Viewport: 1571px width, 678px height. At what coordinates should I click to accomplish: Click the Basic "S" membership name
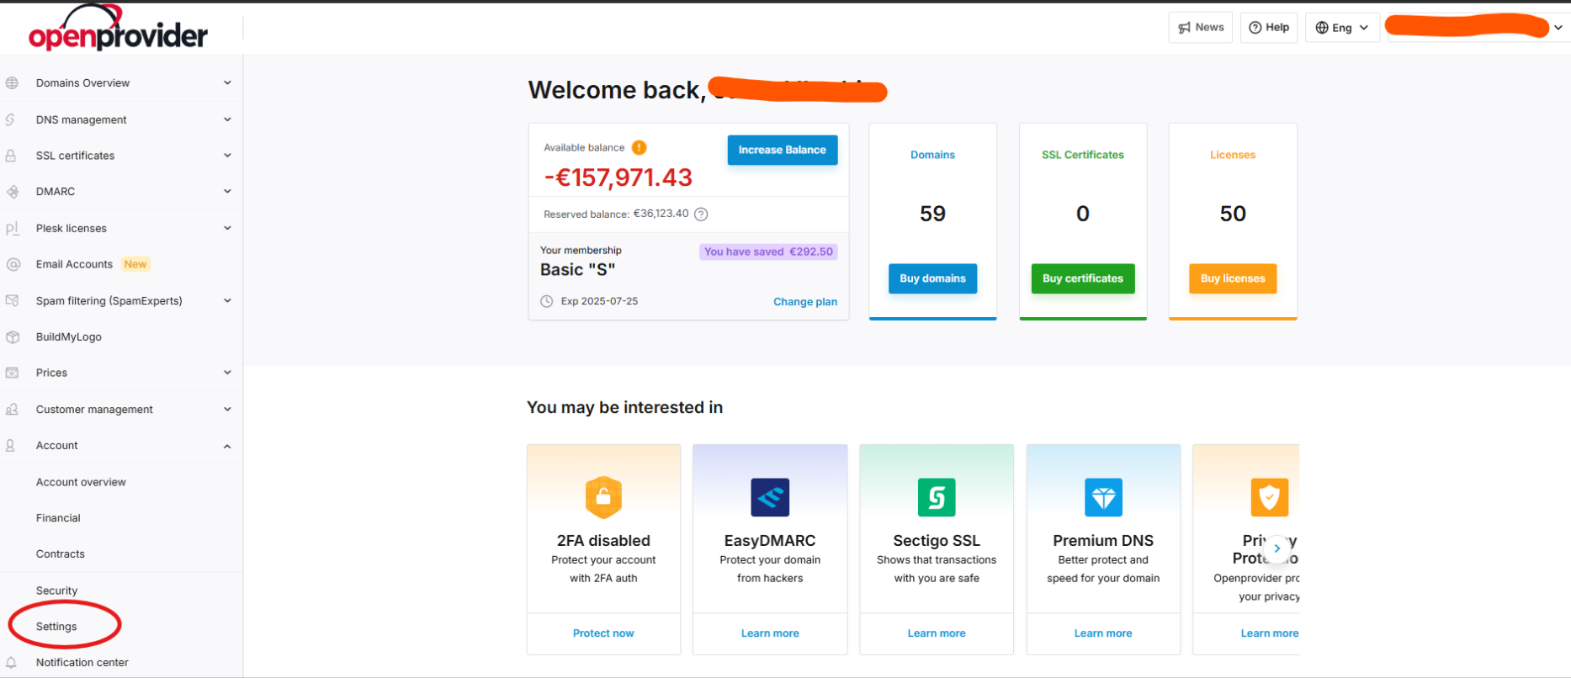pyautogui.click(x=577, y=270)
